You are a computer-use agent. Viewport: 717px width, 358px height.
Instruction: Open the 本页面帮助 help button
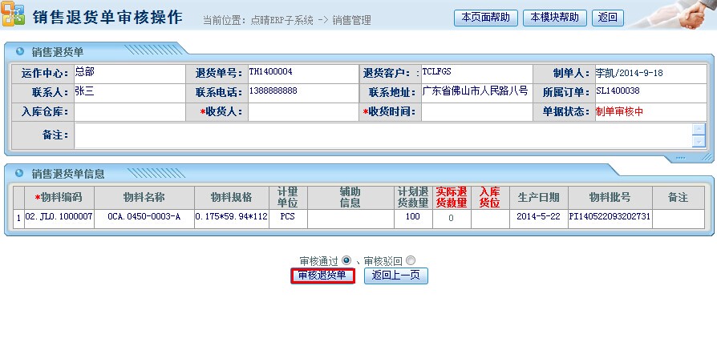point(486,18)
